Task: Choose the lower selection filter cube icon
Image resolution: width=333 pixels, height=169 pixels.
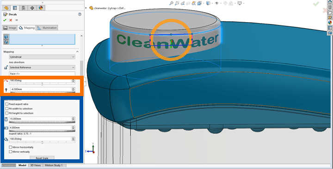Action: (6, 42)
